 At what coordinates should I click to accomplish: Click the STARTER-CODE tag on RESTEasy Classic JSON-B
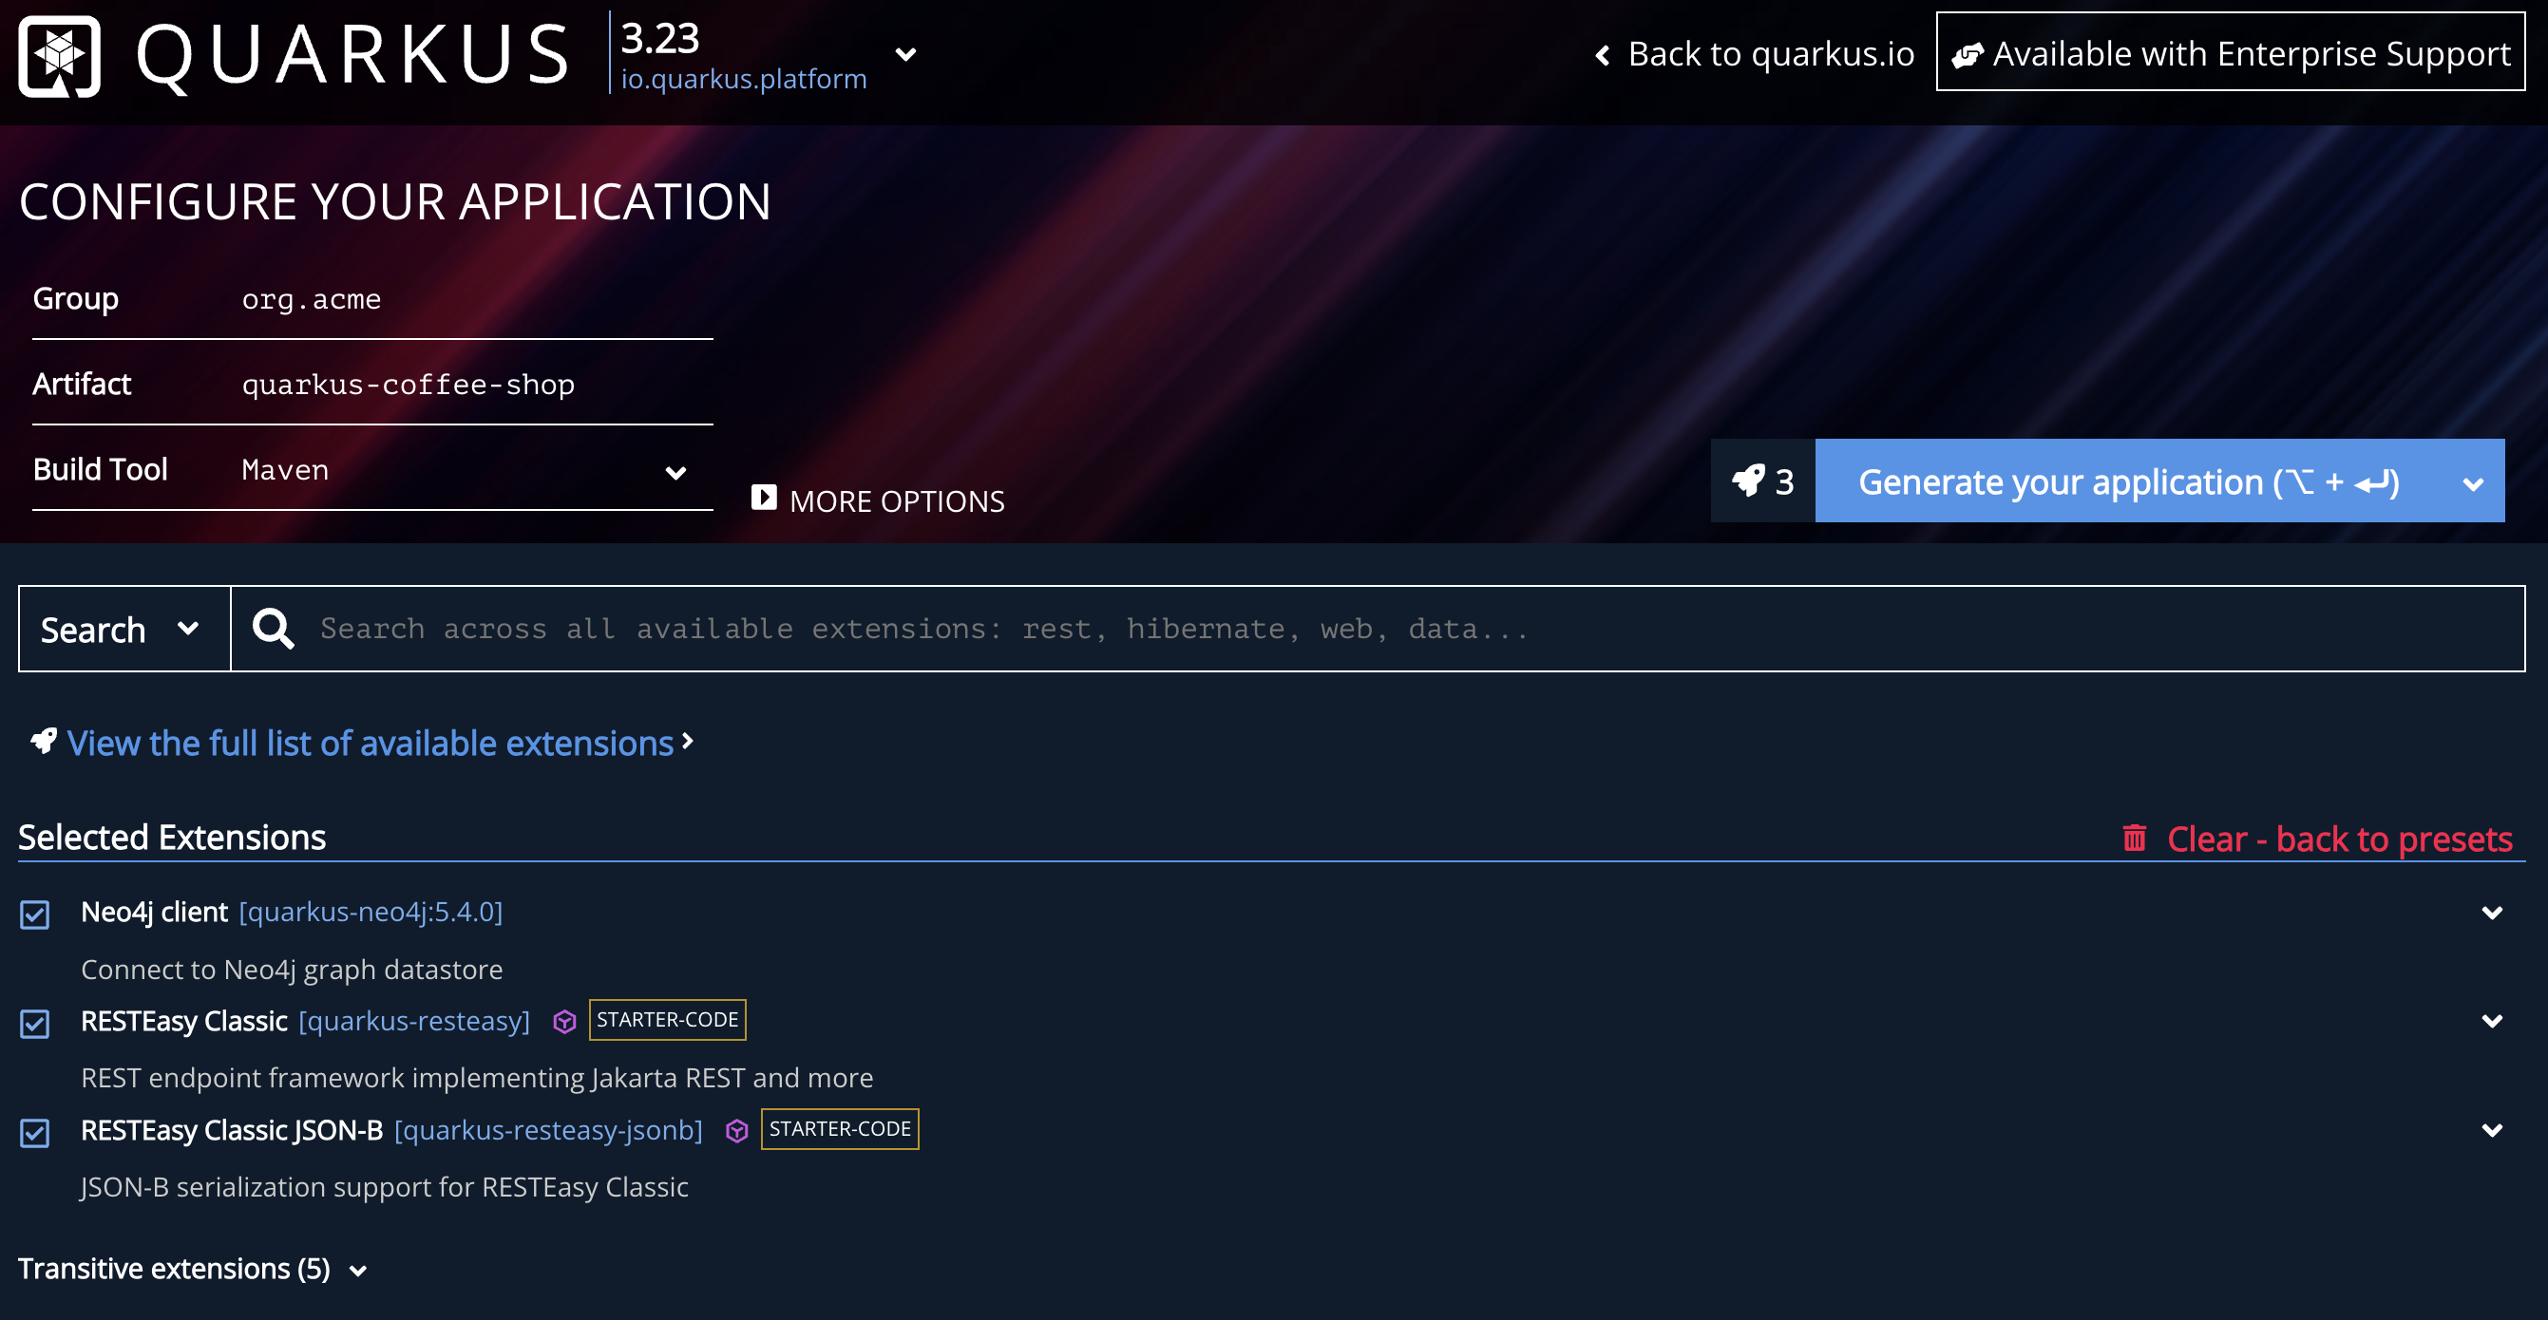click(840, 1129)
